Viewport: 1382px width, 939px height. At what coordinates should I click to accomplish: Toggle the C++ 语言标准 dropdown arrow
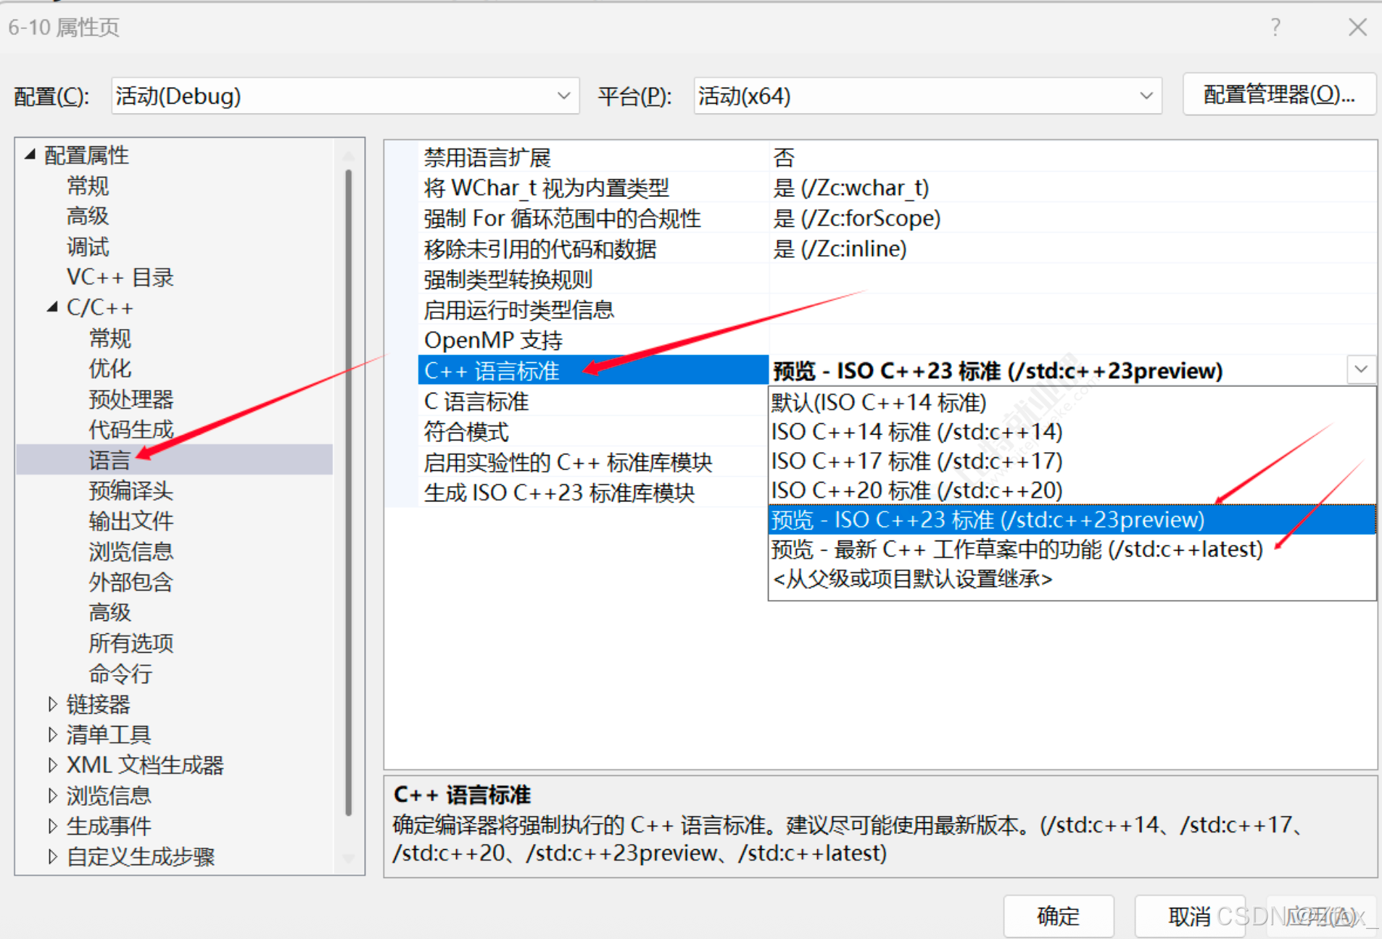coord(1361,370)
